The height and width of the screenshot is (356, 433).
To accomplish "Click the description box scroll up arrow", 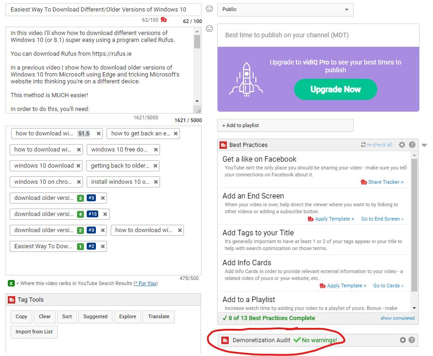I will 197,31.
